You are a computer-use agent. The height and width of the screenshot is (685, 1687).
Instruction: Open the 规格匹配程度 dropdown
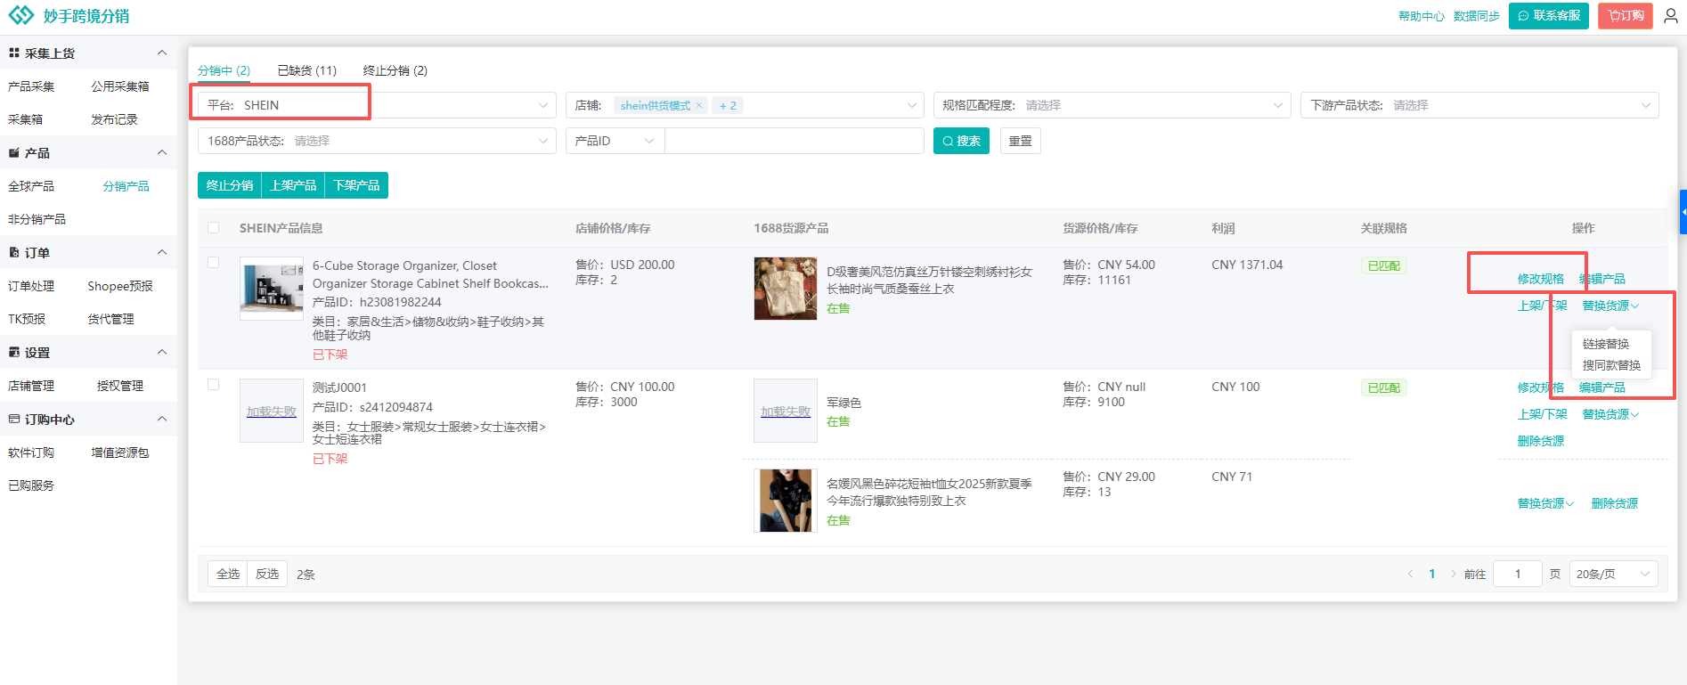click(x=1112, y=105)
